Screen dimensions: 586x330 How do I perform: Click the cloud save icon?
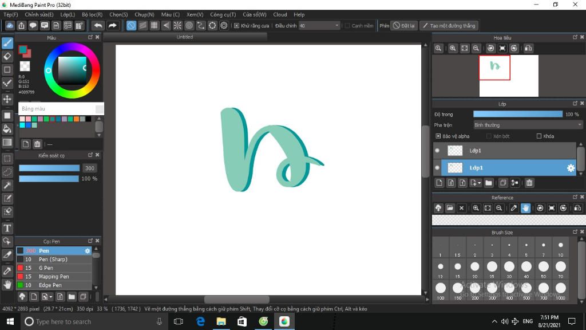(x=10, y=25)
